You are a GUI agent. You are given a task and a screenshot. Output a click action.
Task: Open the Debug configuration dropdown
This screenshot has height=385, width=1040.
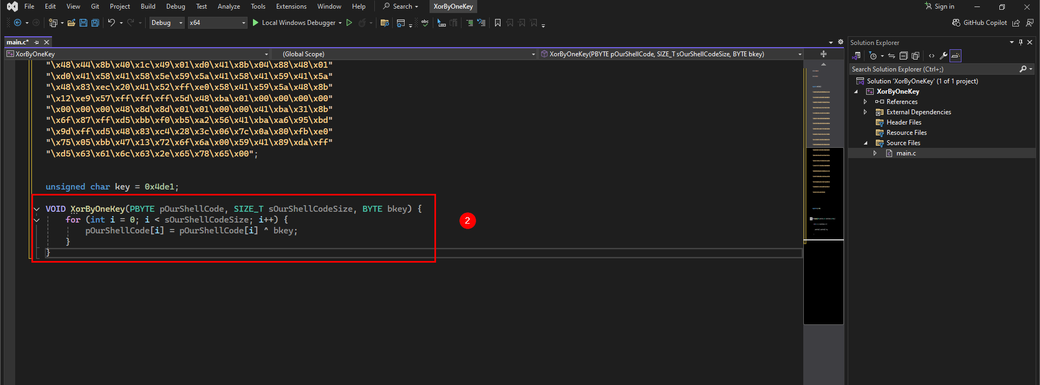(x=167, y=23)
